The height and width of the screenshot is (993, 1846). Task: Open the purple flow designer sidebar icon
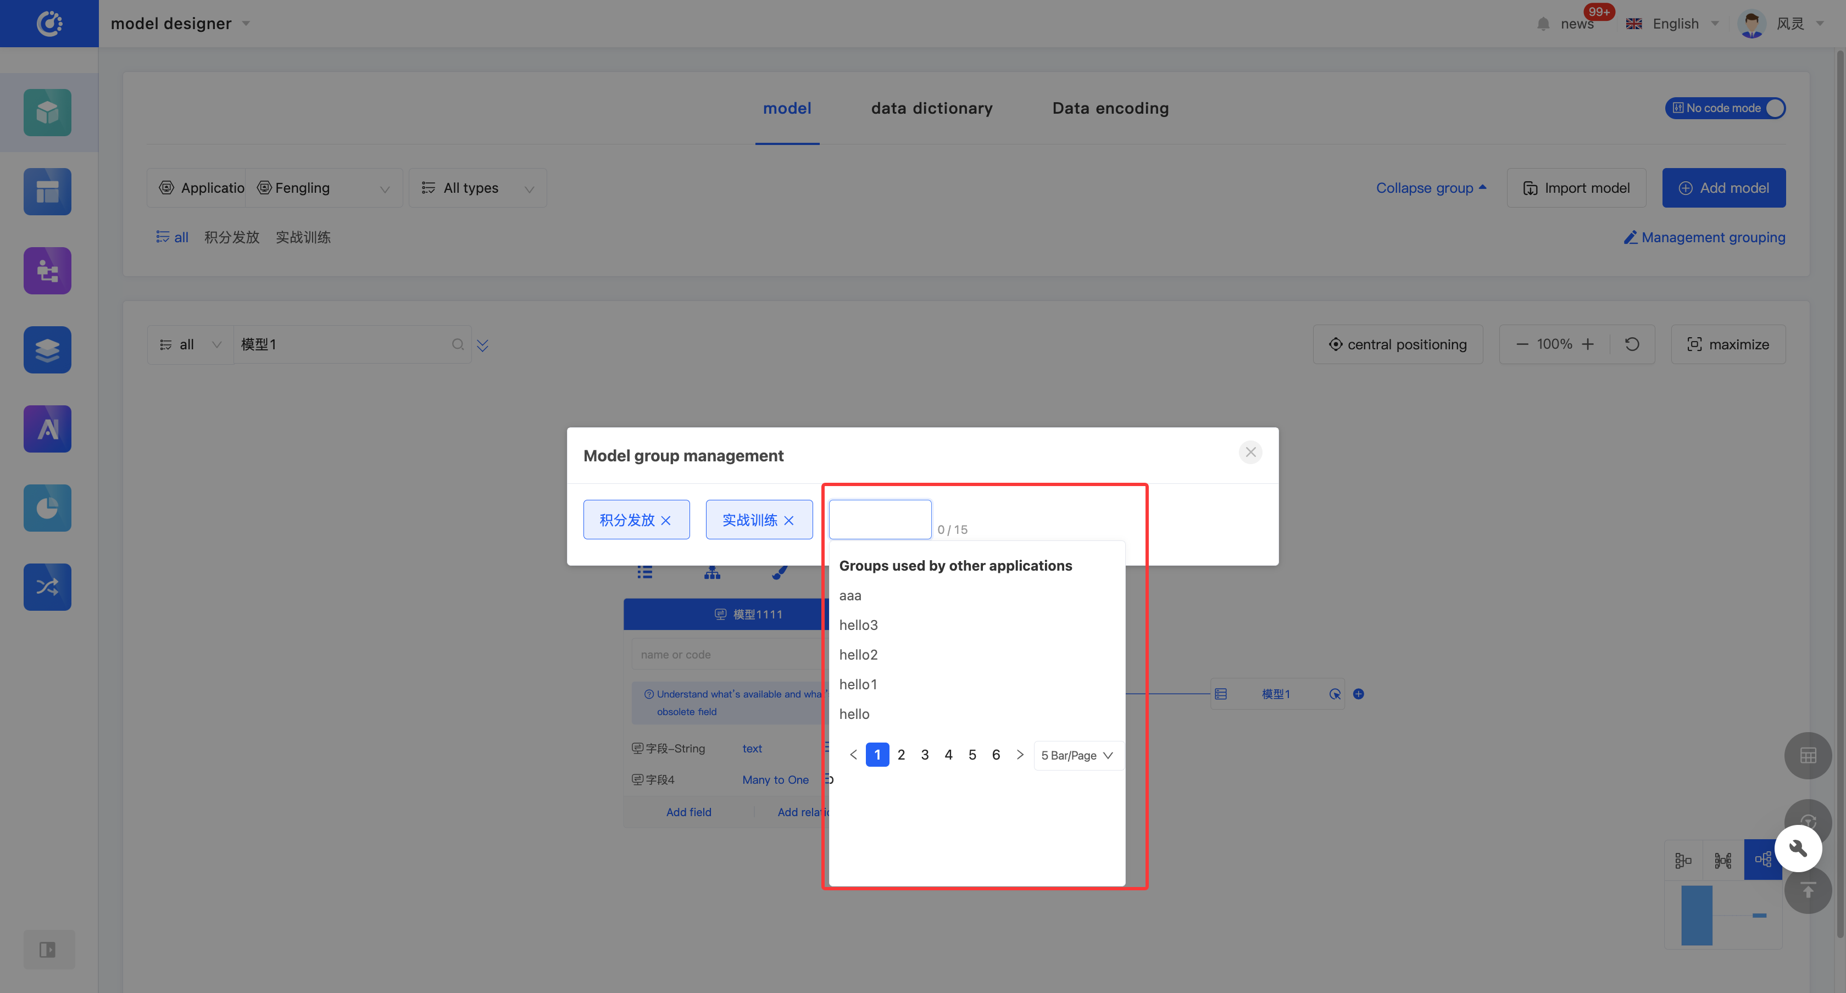point(47,271)
